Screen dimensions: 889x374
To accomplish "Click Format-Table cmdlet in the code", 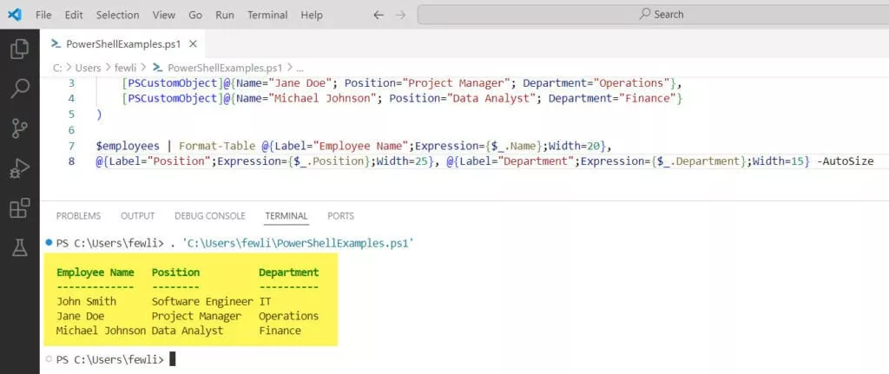I will pos(217,146).
